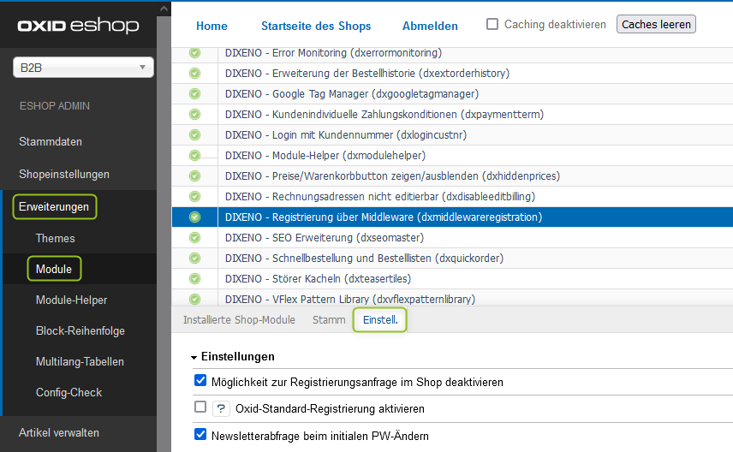Screen dimensions: 733x452
Task: Click status icon of Module-Helper (dxmodulehelper) row
Action: pyautogui.click(x=195, y=156)
